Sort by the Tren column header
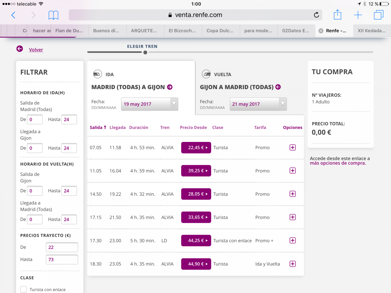 pos(165,127)
